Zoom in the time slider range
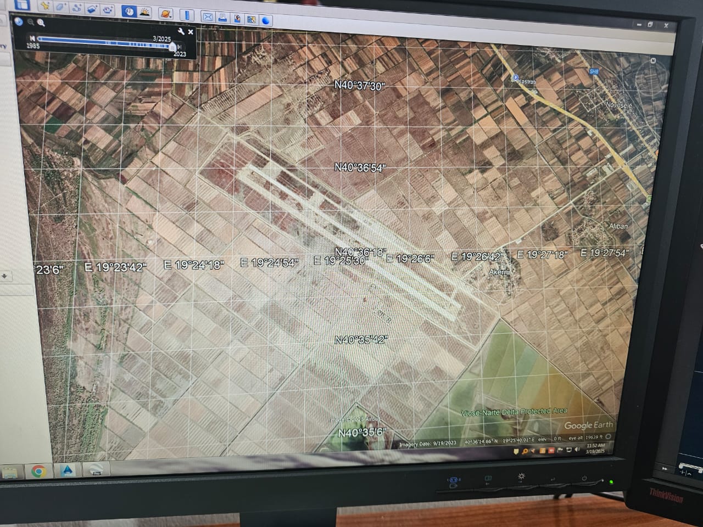703x527 pixels. [41, 23]
